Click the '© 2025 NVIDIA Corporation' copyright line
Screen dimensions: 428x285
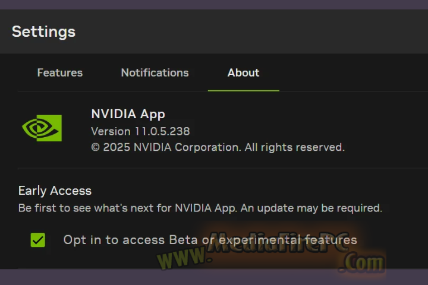pyautogui.click(x=218, y=147)
